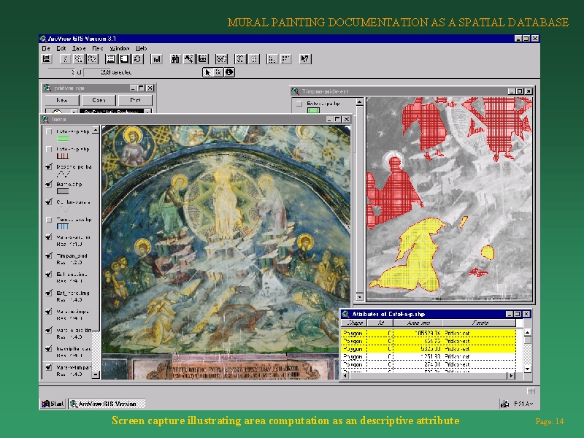Click Timpan view legend scroll down arrow
This screenshot has width=584, height=438.
[359, 297]
